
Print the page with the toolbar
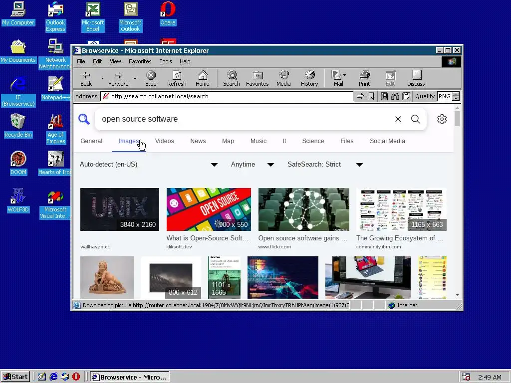(x=364, y=78)
